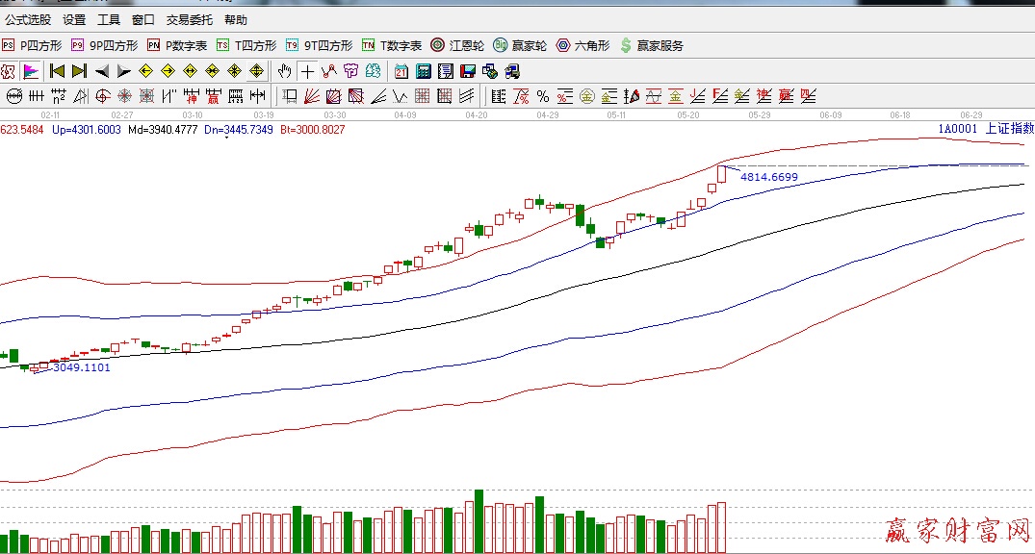Click the yellow diamond left-arrow icon
This screenshot has height=554, width=1035.
(146, 71)
